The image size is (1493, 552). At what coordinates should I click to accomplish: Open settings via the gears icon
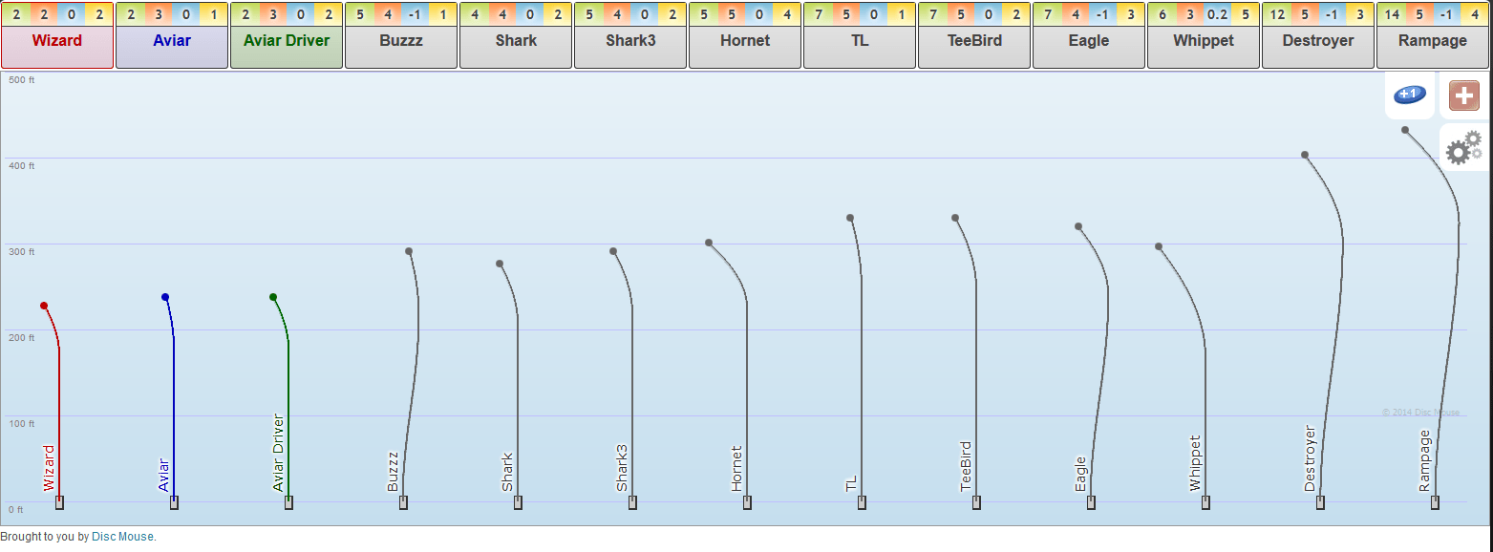tap(1462, 149)
